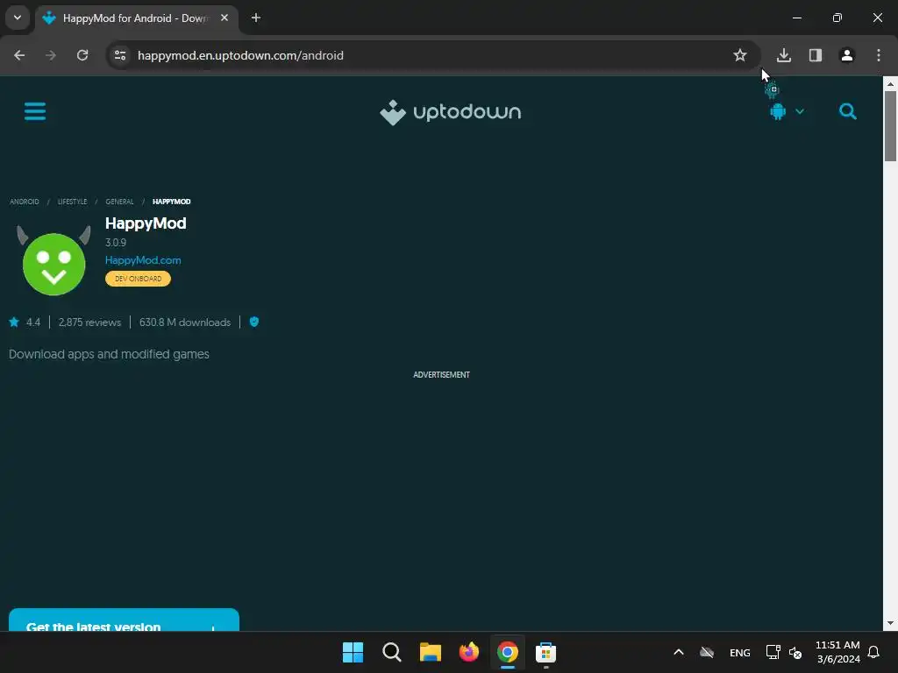Click the blue security shield icon
Image resolution: width=898 pixels, height=673 pixels.
point(254,322)
